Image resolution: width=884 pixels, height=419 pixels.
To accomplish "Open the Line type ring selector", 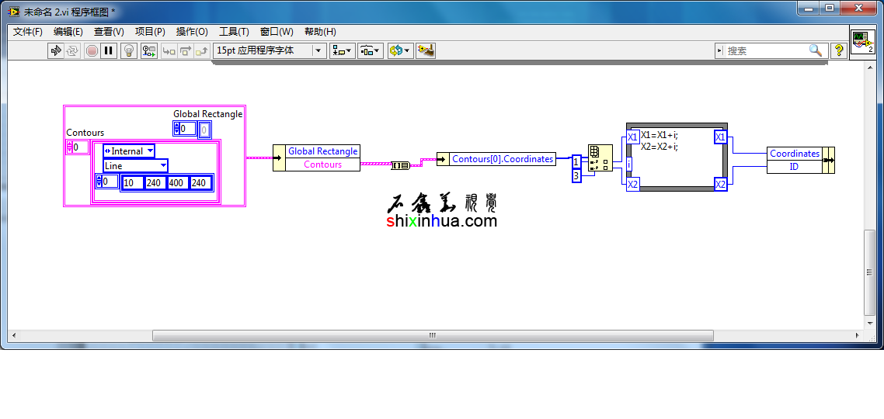I will tap(135, 166).
